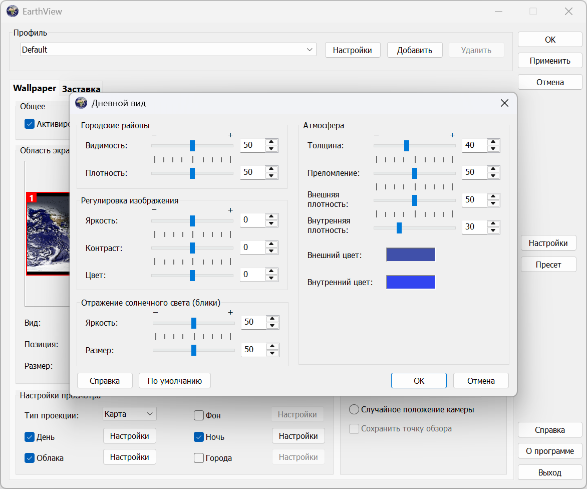
Task: Click profile Настройки button
Action: 352,50
